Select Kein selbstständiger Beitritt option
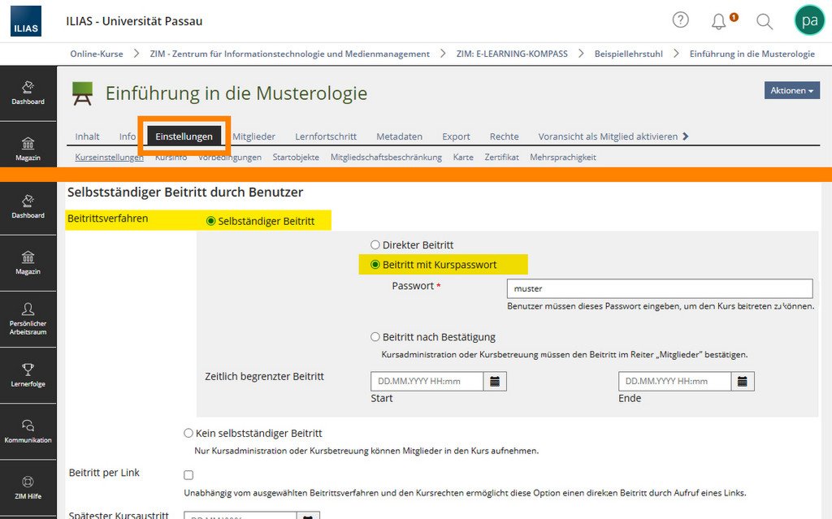Screen dimensions: 832x519 (x=188, y=433)
